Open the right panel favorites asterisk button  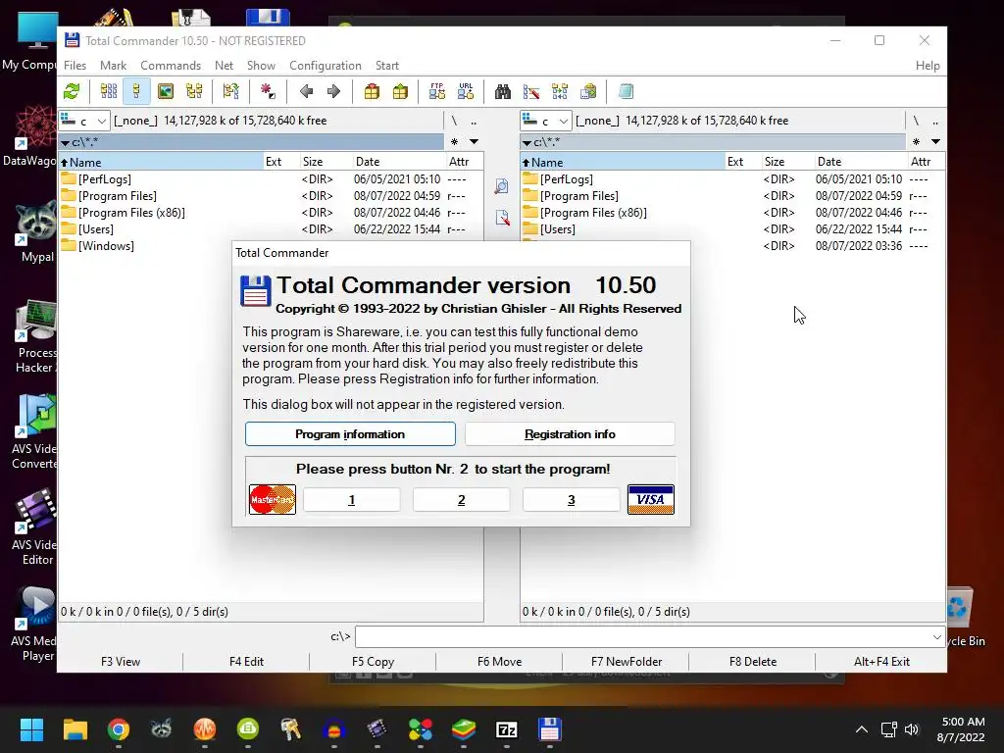coord(916,141)
